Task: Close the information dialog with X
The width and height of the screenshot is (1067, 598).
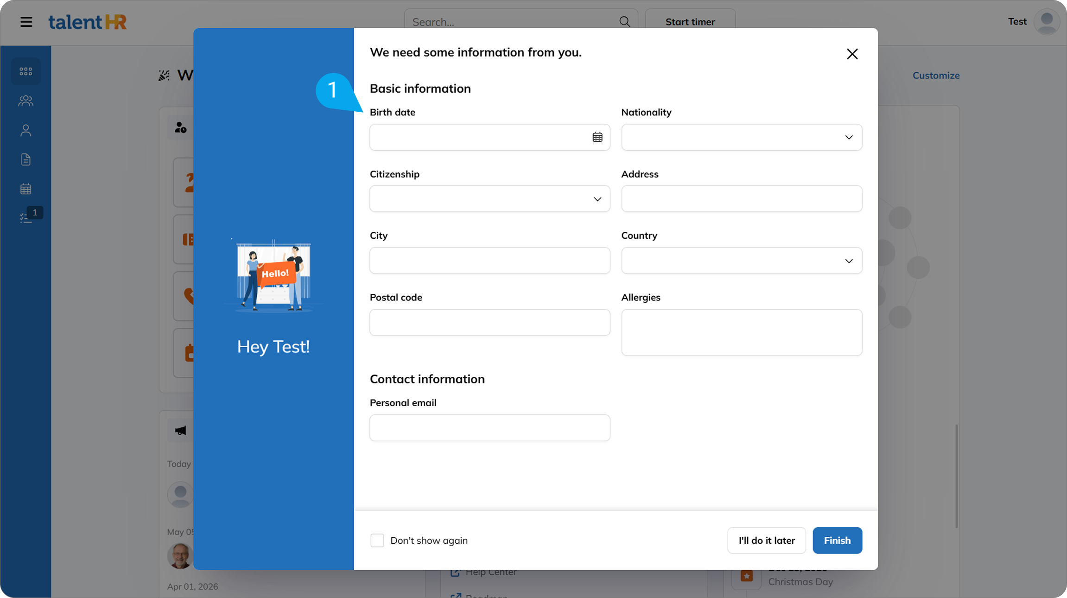Action: click(x=852, y=54)
